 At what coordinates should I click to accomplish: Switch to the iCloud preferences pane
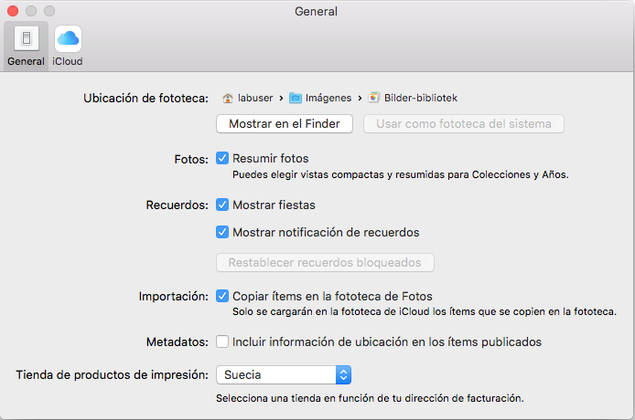(x=68, y=38)
